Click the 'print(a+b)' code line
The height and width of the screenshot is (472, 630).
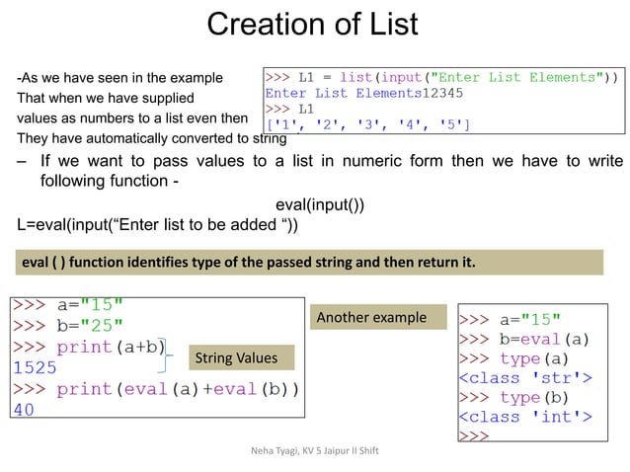pyautogui.click(x=89, y=347)
